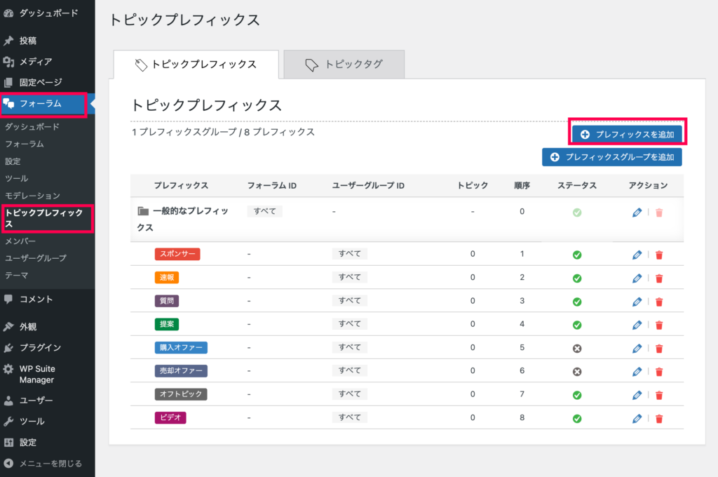Open ダッシュボード in the forum submenu

click(x=32, y=127)
